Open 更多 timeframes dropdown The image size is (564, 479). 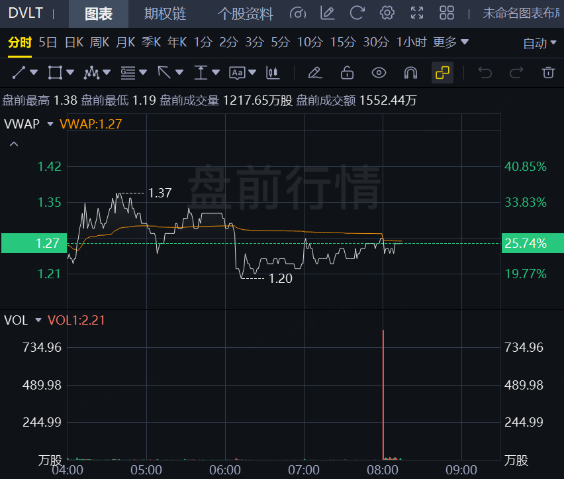click(x=451, y=42)
